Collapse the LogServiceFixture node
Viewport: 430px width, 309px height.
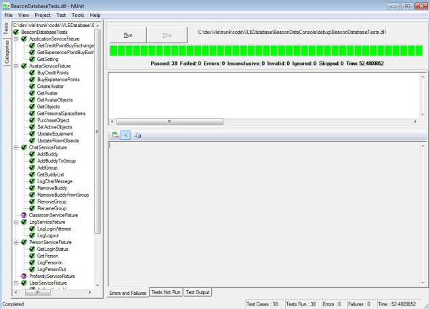click(x=16, y=222)
